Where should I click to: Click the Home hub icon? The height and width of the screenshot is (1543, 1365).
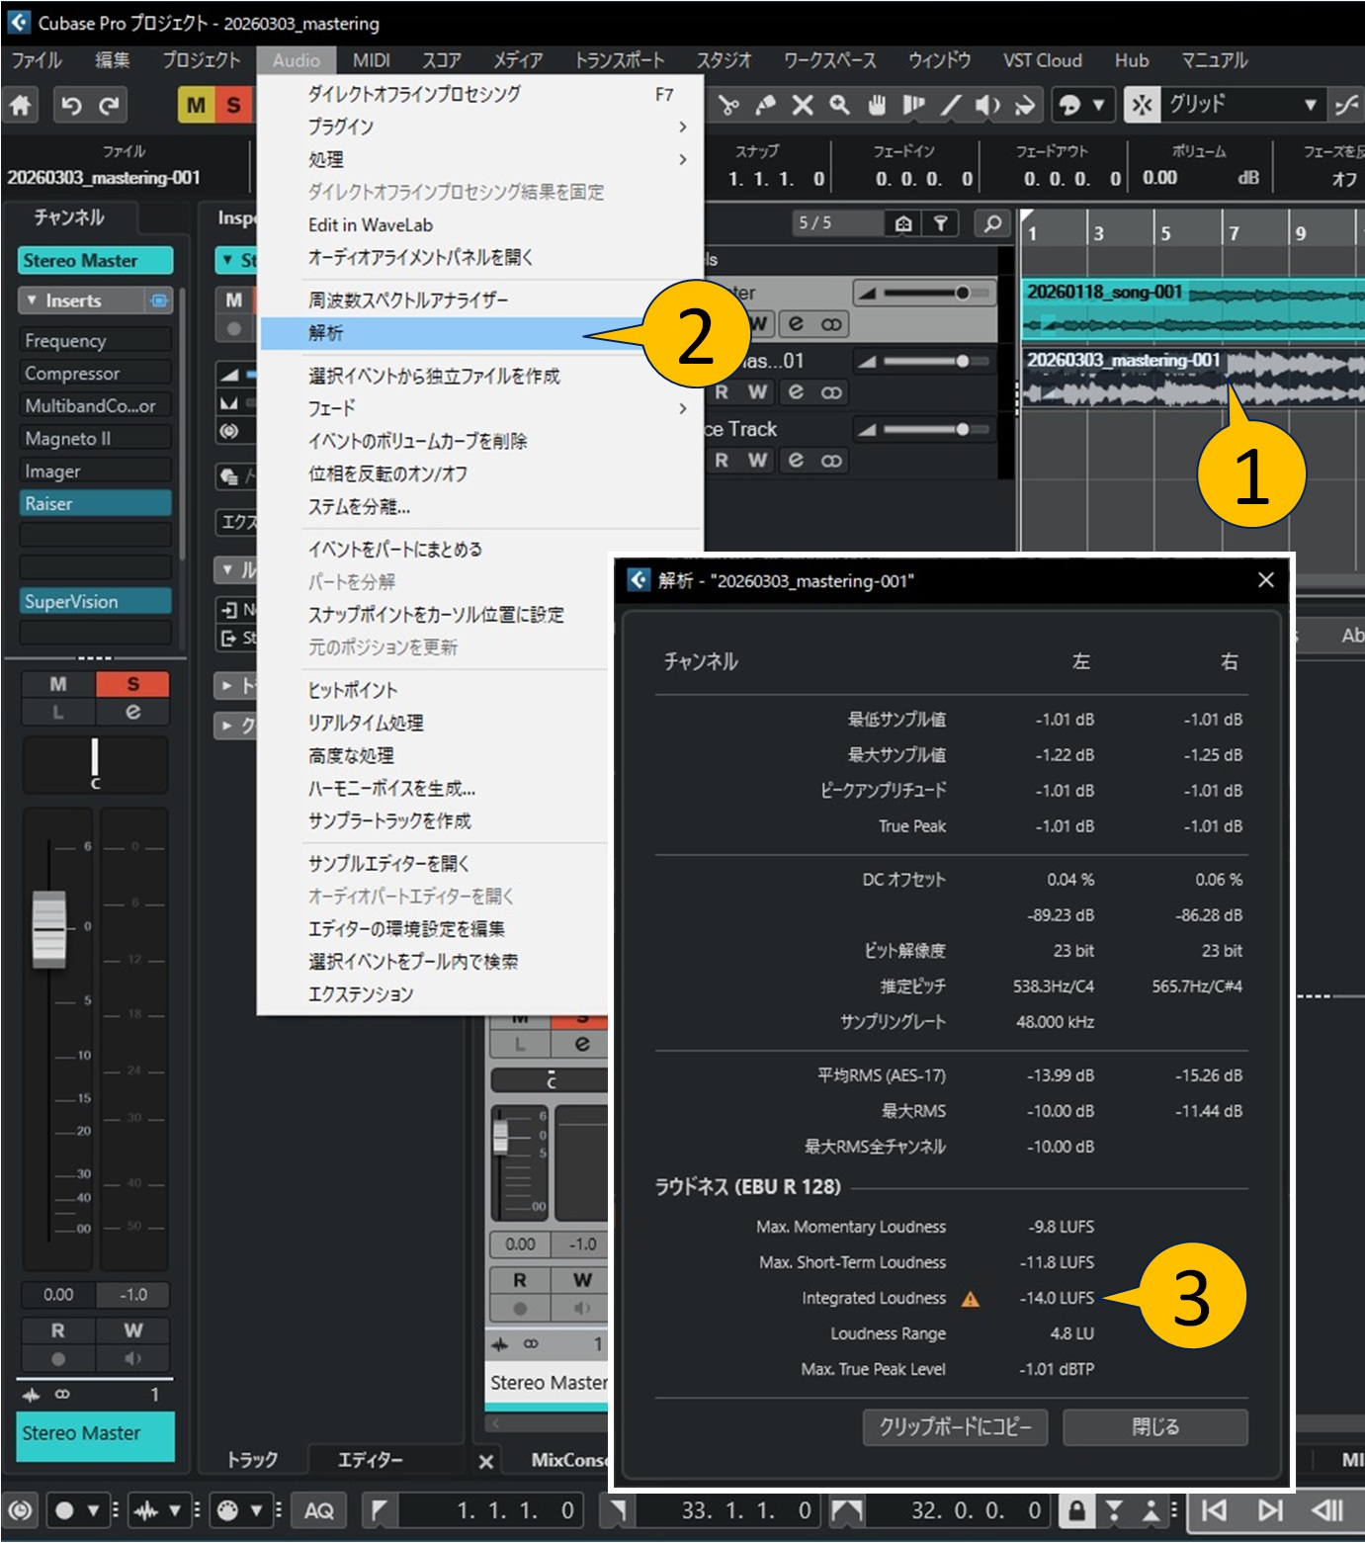pyautogui.click(x=21, y=105)
